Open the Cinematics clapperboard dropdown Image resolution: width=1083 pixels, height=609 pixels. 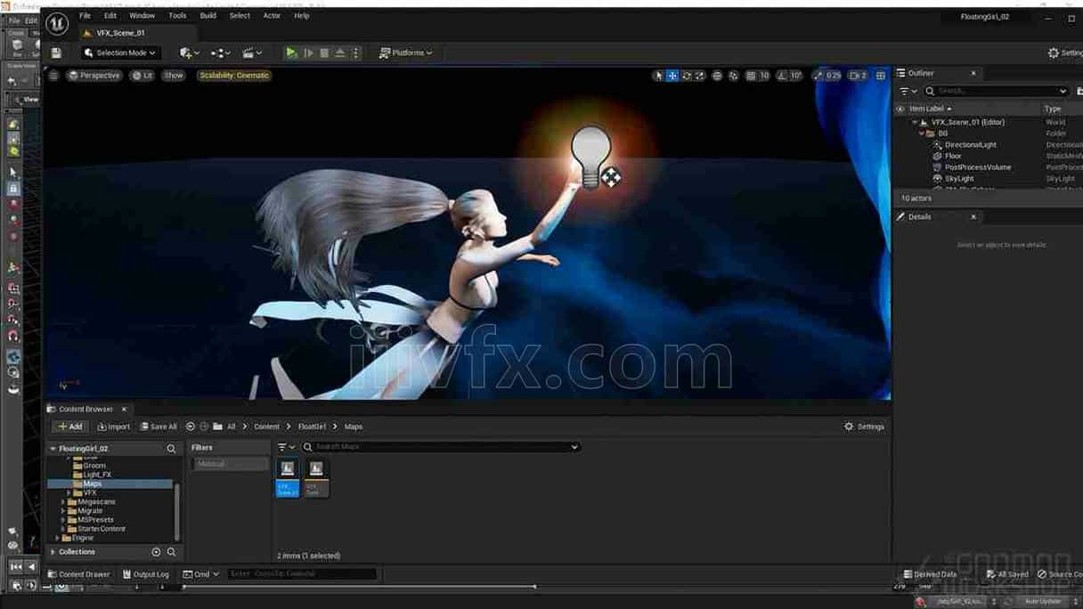252,53
